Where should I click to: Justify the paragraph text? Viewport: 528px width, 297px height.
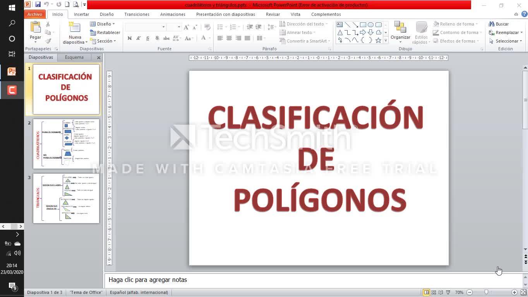point(247,38)
